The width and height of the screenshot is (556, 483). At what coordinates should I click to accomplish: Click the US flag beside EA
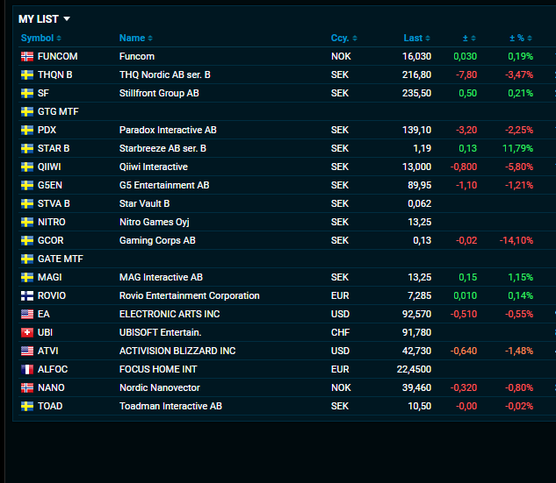click(x=27, y=314)
